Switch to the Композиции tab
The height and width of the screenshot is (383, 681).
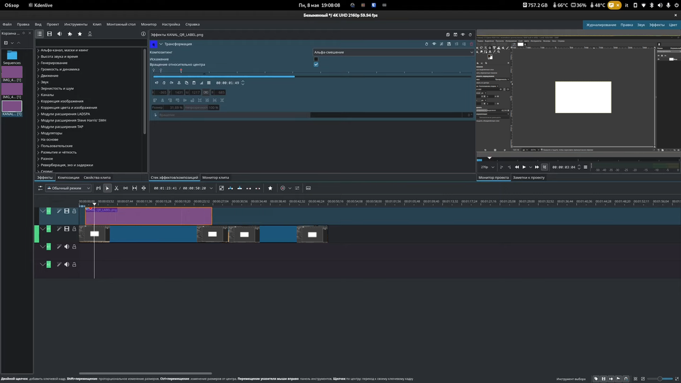68,178
